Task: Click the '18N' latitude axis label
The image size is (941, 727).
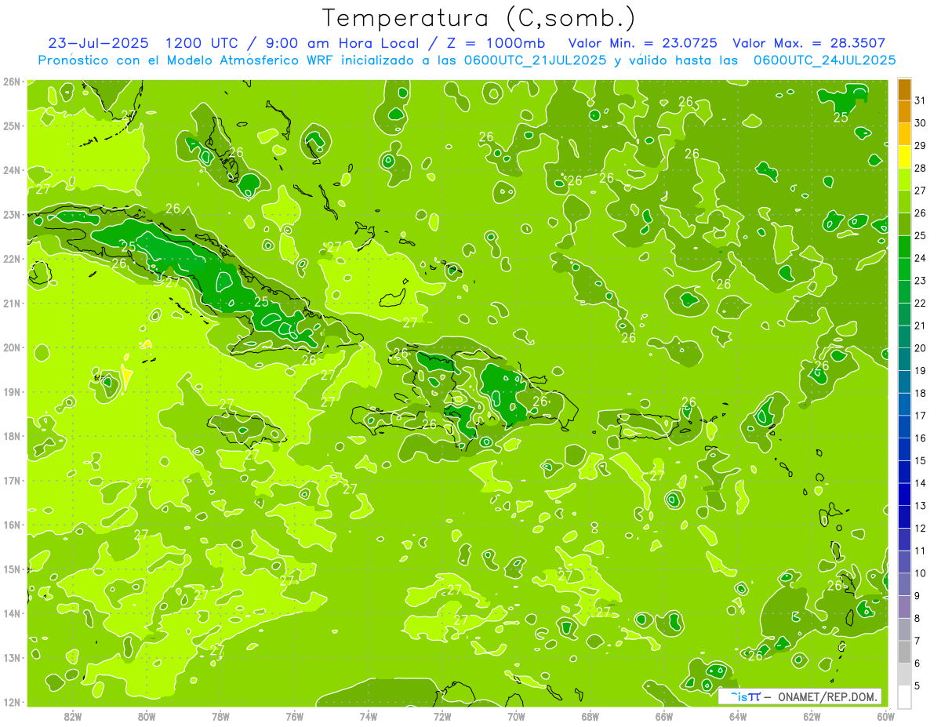Action: tap(12, 436)
